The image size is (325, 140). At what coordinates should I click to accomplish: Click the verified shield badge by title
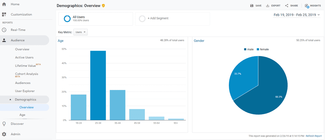pos(103,6)
